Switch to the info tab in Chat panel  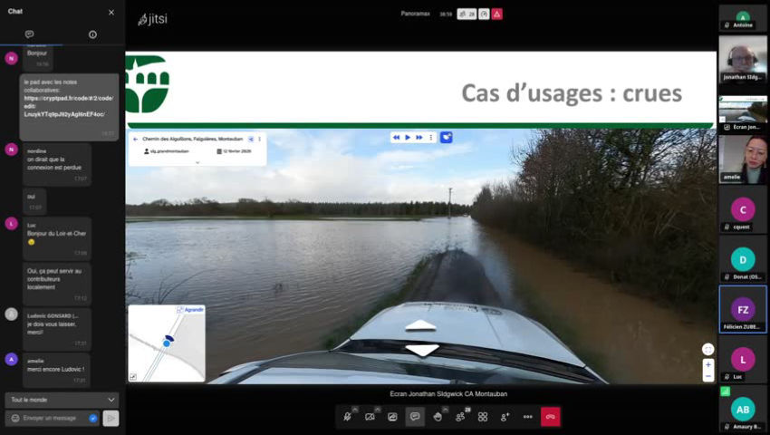point(92,34)
